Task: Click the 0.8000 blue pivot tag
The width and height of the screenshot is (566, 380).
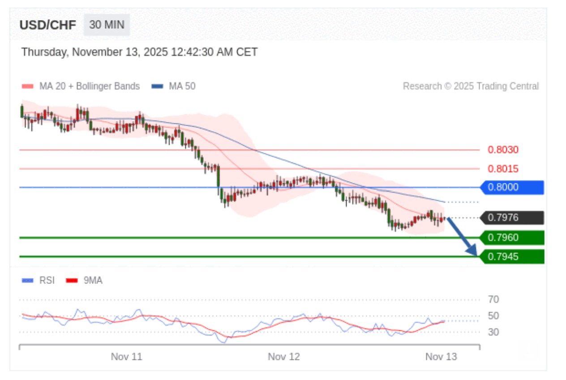Action: click(x=512, y=187)
